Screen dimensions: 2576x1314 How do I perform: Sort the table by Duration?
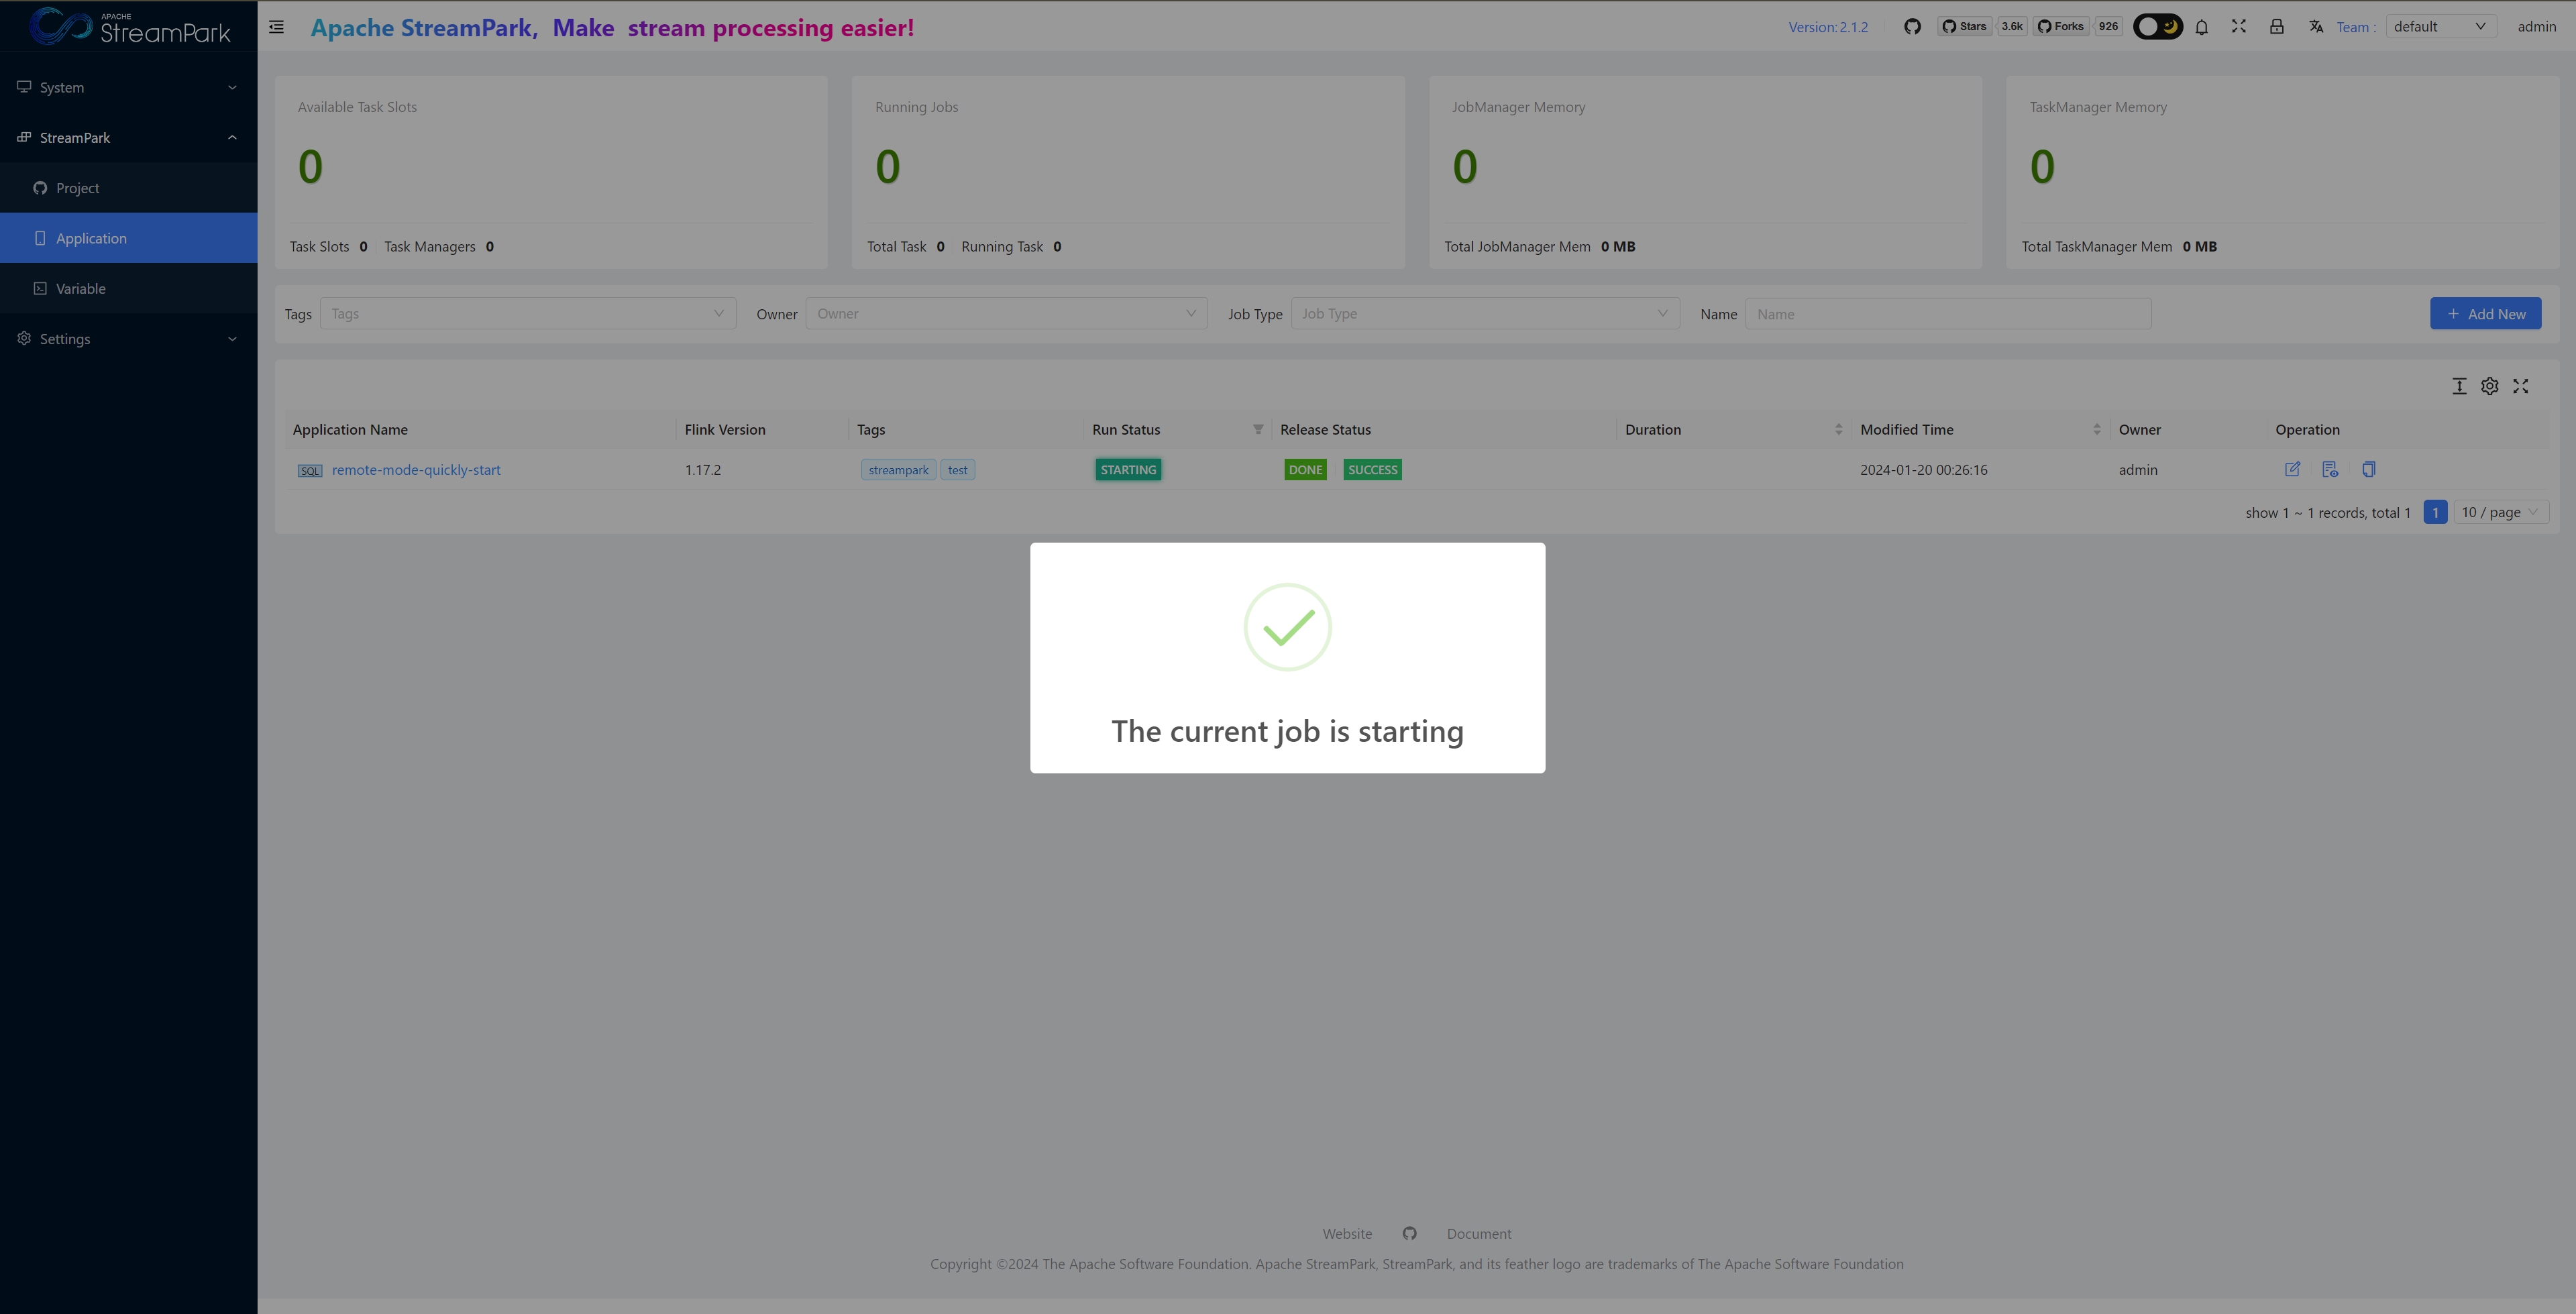click(x=1838, y=429)
